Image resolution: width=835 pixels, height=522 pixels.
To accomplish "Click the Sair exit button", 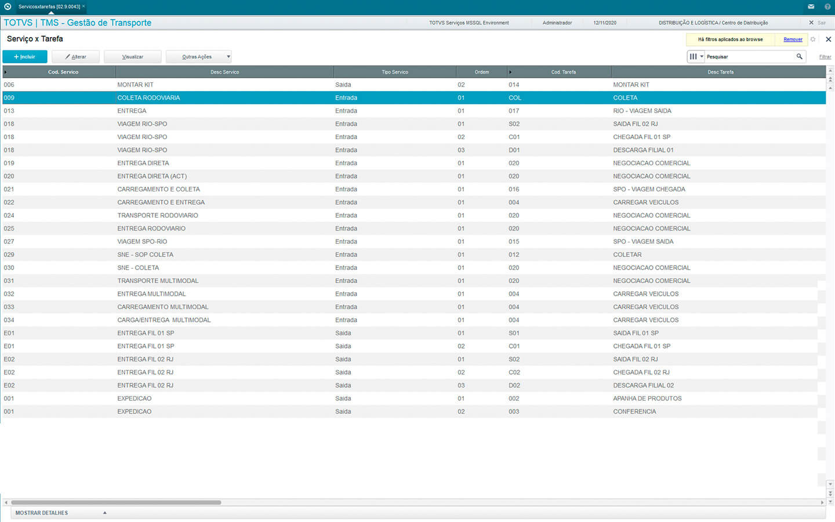I will tap(818, 23).
